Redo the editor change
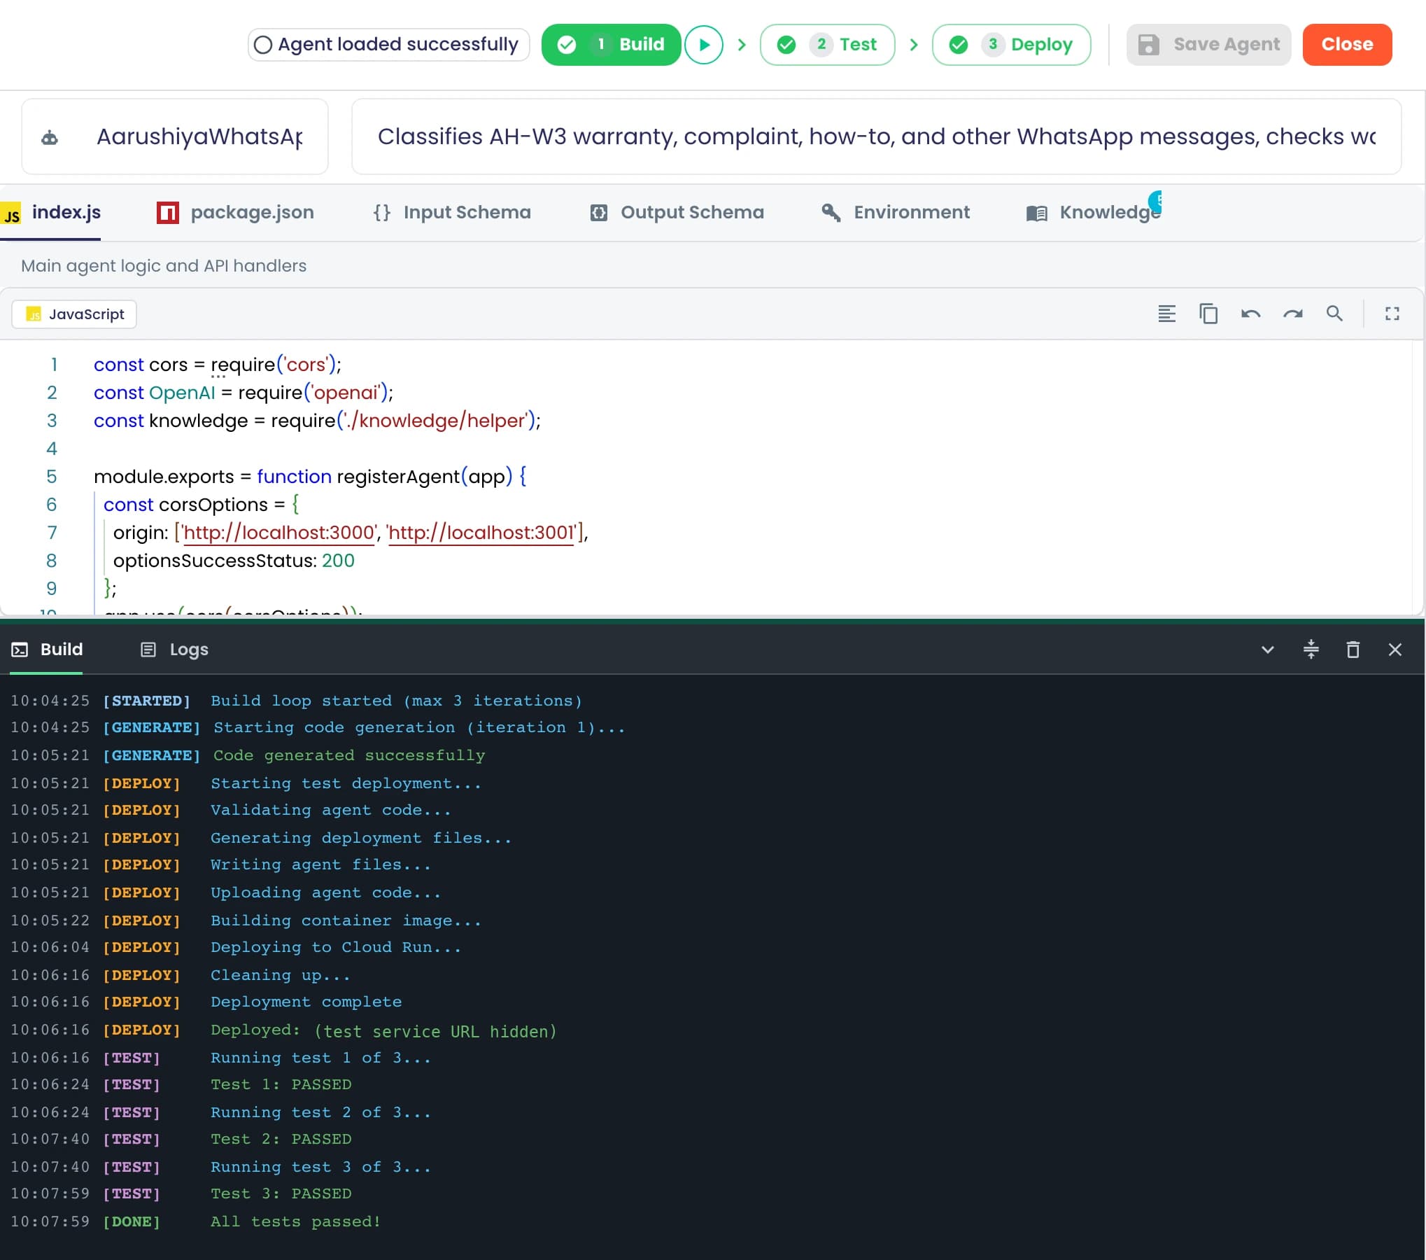Screen dimensions: 1426x1260 point(1292,314)
